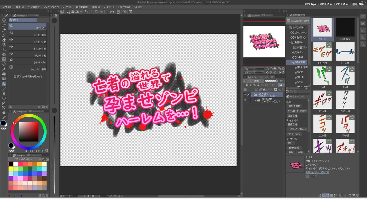Click the Scale/Rotate transform icon
This screenshot has width=367, height=199.
tap(106, 12)
